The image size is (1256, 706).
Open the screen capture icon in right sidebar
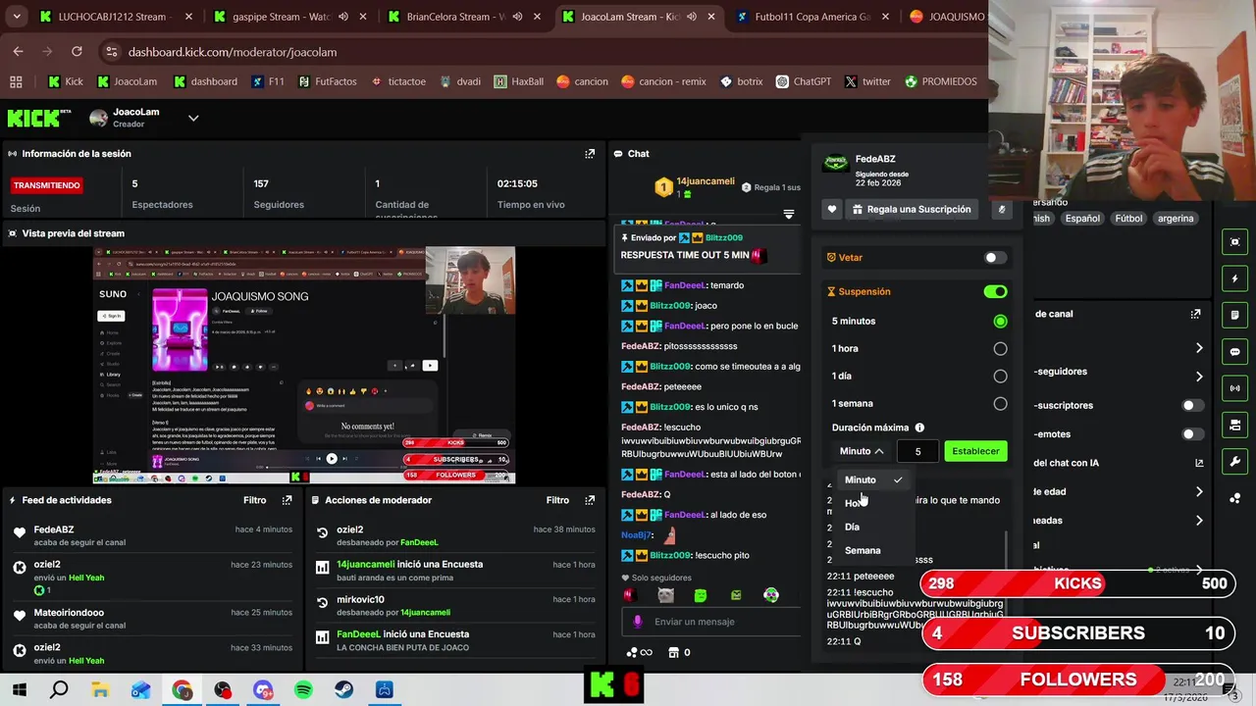(x=1234, y=242)
